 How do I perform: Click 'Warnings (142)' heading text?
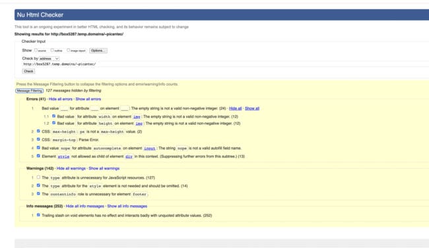[40, 168]
